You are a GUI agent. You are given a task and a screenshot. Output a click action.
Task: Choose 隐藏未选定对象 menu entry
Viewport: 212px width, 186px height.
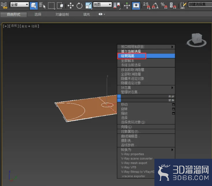click(146, 79)
